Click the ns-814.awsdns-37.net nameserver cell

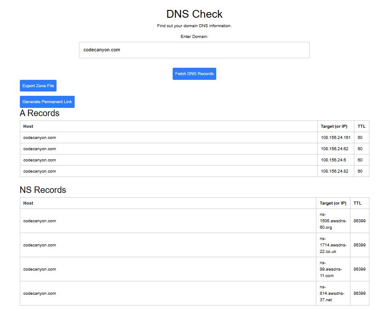(333, 293)
